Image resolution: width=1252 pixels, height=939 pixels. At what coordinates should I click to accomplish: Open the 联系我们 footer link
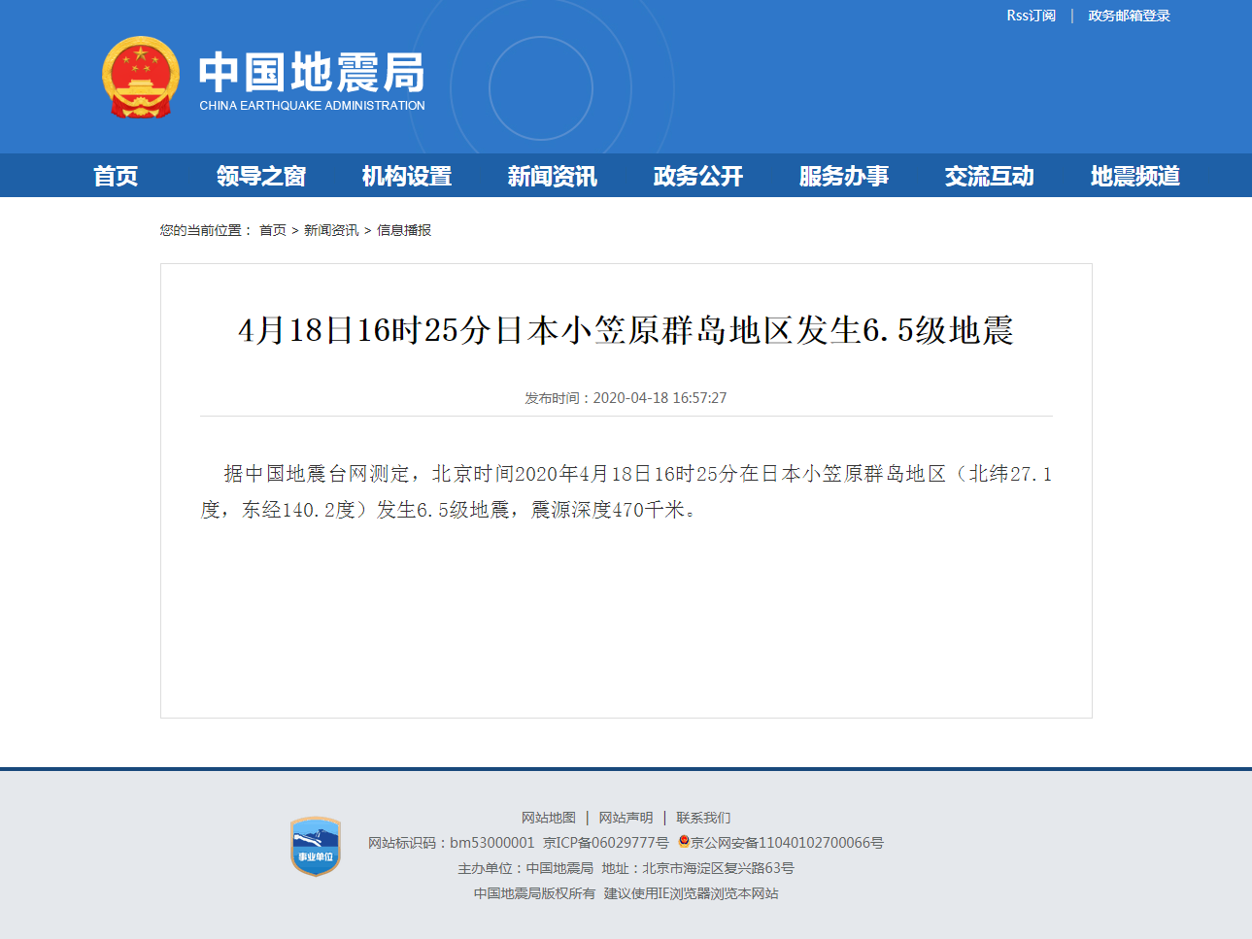tap(704, 817)
